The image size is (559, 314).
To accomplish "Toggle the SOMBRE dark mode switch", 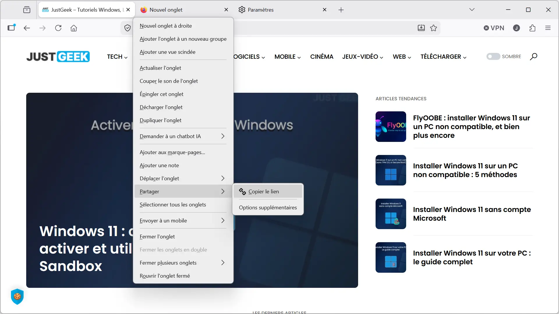I will click(493, 56).
